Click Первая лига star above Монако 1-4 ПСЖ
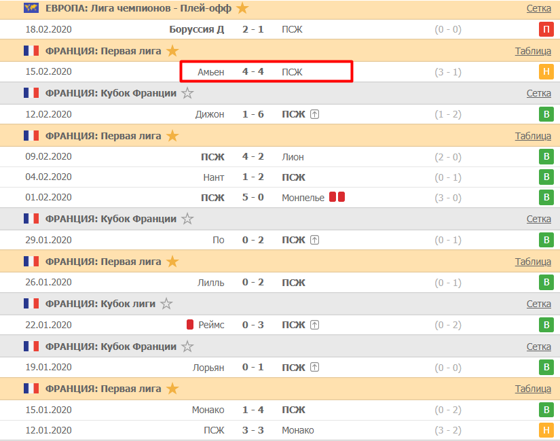The width and height of the screenshot is (560, 441). [172, 389]
